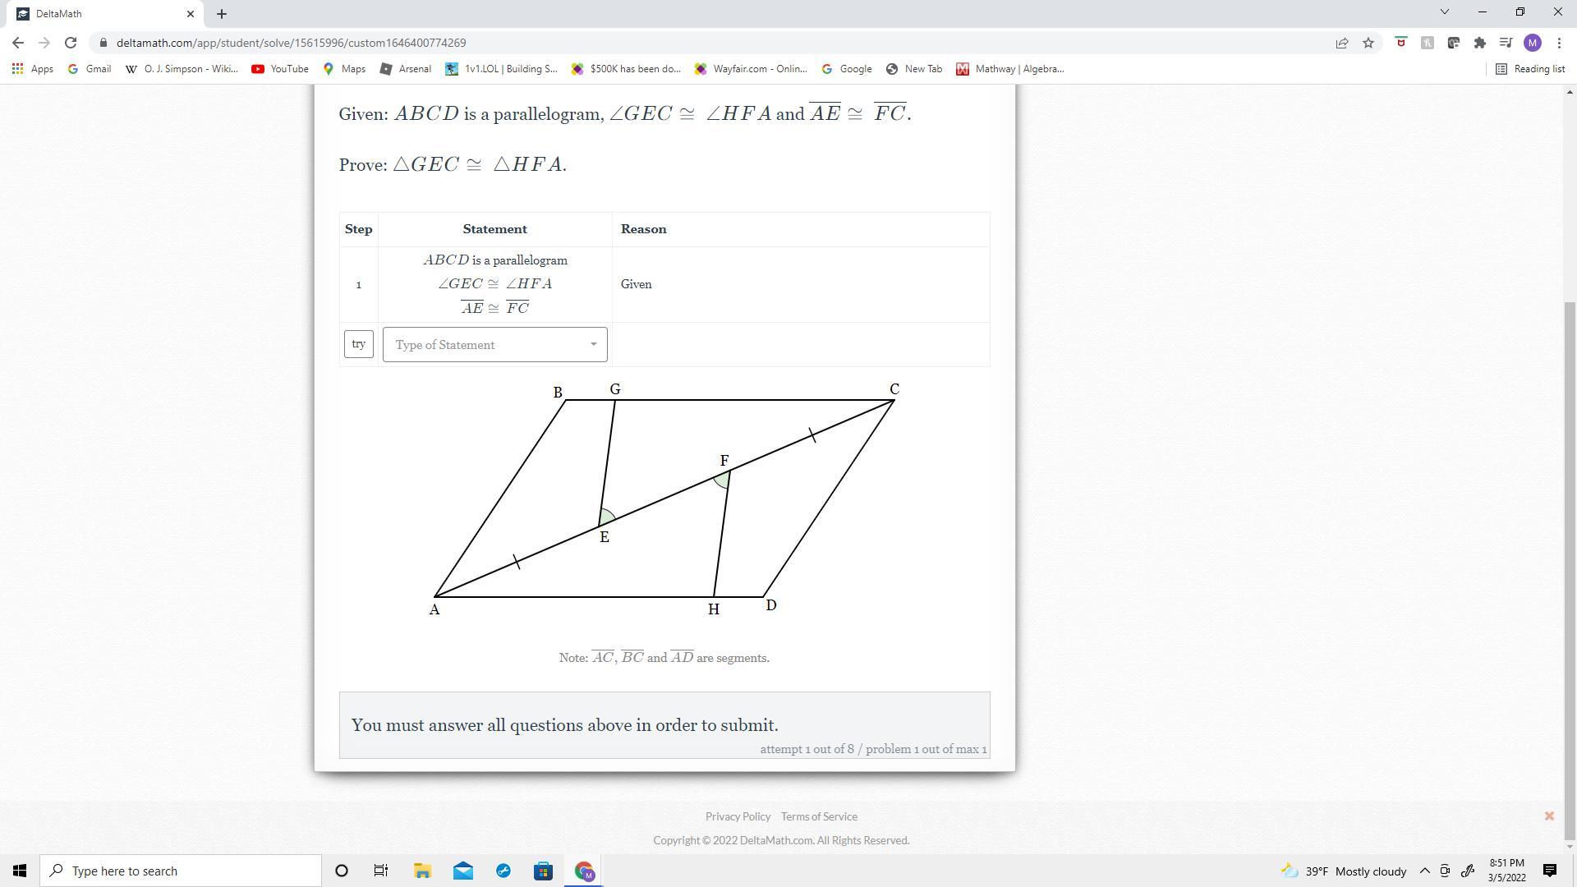The height and width of the screenshot is (887, 1577).
Task: Open a new browser tab
Action: (222, 14)
